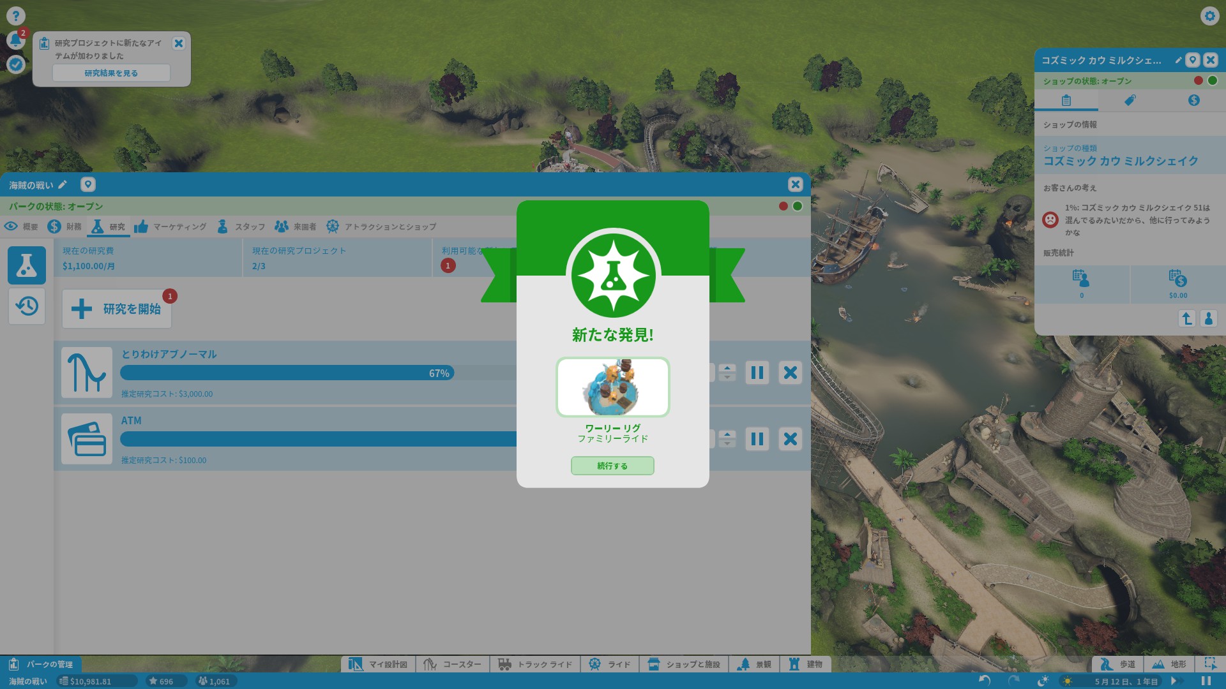
Task: Pause the とりわけアブノーマル research
Action: pos(757,373)
